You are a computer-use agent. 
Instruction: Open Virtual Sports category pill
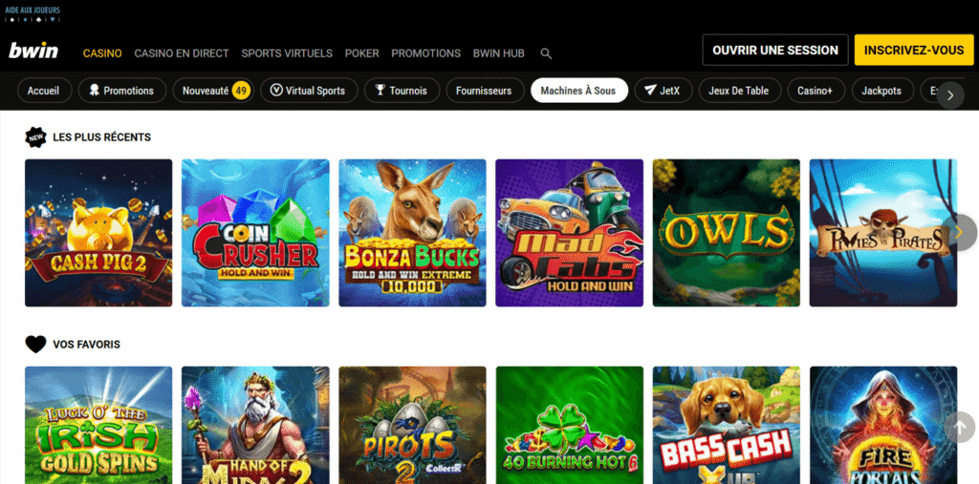pos(309,91)
